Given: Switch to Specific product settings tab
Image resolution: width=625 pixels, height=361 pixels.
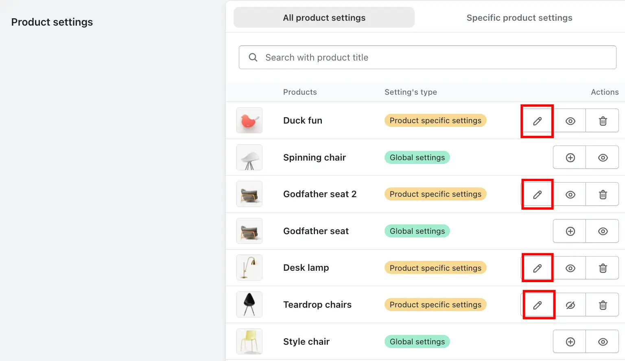Looking at the screenshot, I should 519,17.
